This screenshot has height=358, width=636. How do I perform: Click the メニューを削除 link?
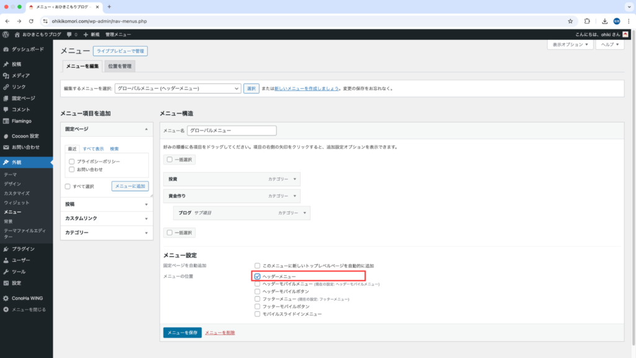[220, 333]
